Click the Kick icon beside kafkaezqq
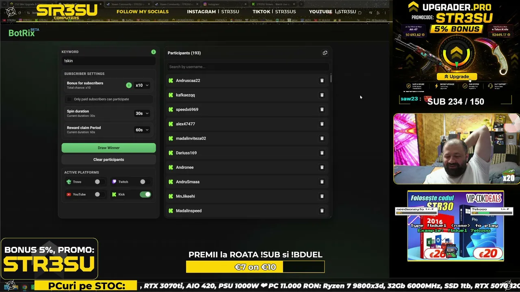This screenshot has height=292, width=520. tap(171, 95)
